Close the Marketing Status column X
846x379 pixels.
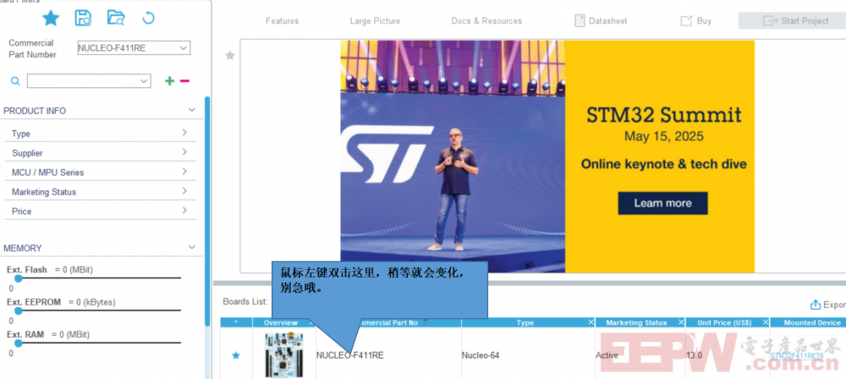click(681, 322)
